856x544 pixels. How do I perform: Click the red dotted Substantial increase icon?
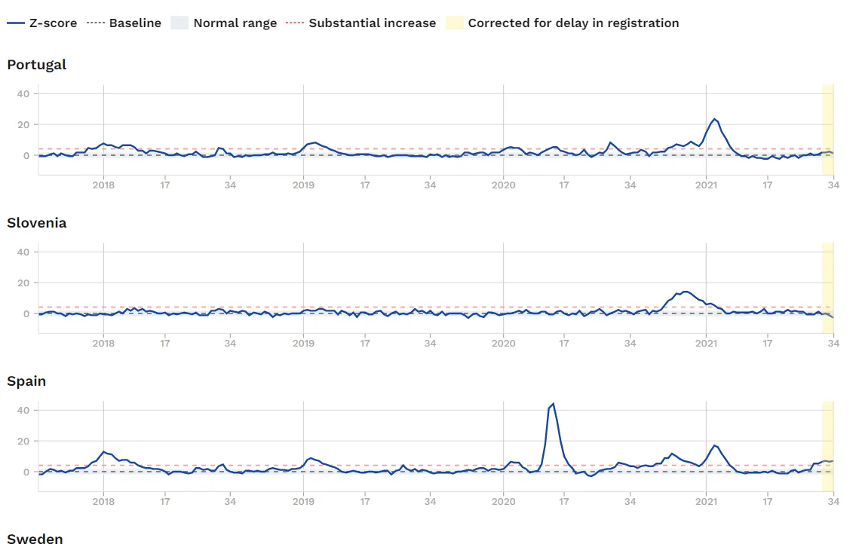click(x=295, y=23)
